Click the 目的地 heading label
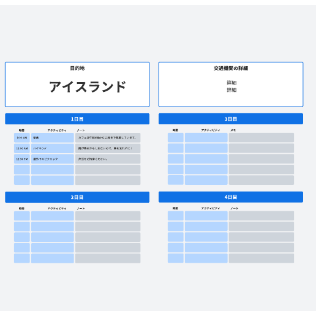This screenshot has width=316, height=316. pyautogui.click(x=77, y=68)
